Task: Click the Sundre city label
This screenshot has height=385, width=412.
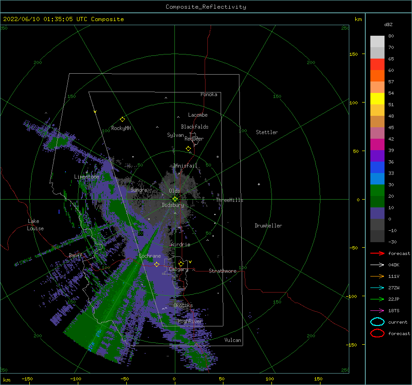Action: (x=139, y=190)
